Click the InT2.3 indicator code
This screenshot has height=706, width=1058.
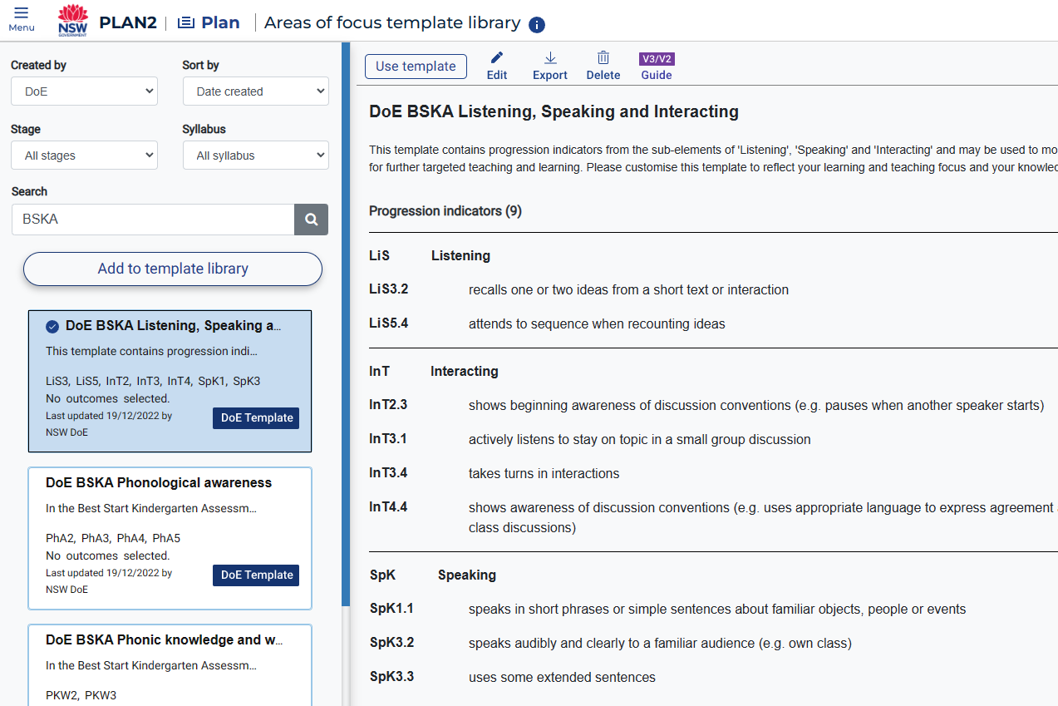[388, 405]
